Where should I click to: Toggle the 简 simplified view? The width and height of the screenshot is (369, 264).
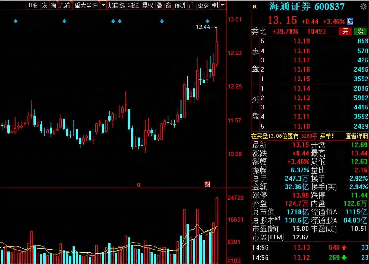(x=54, y=5)
